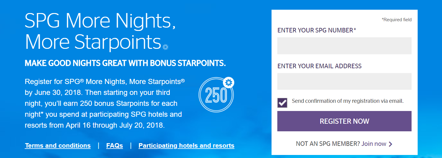Viewport: 442px width, 158px height.
Task: Open Participating hotels and resorts link
Action: pyautogui.click(x=186, y=146)
